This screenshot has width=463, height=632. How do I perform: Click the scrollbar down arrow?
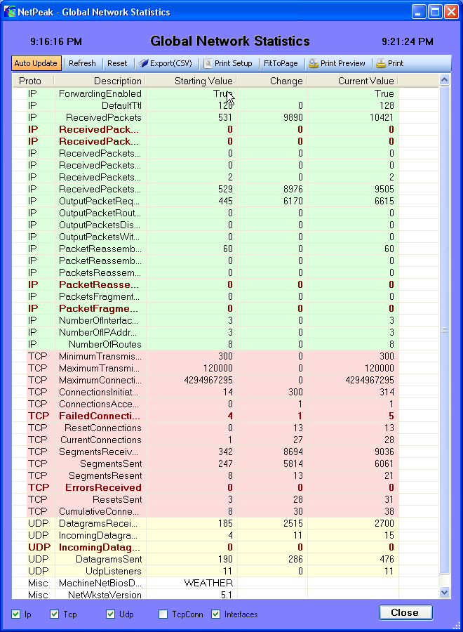444,592
